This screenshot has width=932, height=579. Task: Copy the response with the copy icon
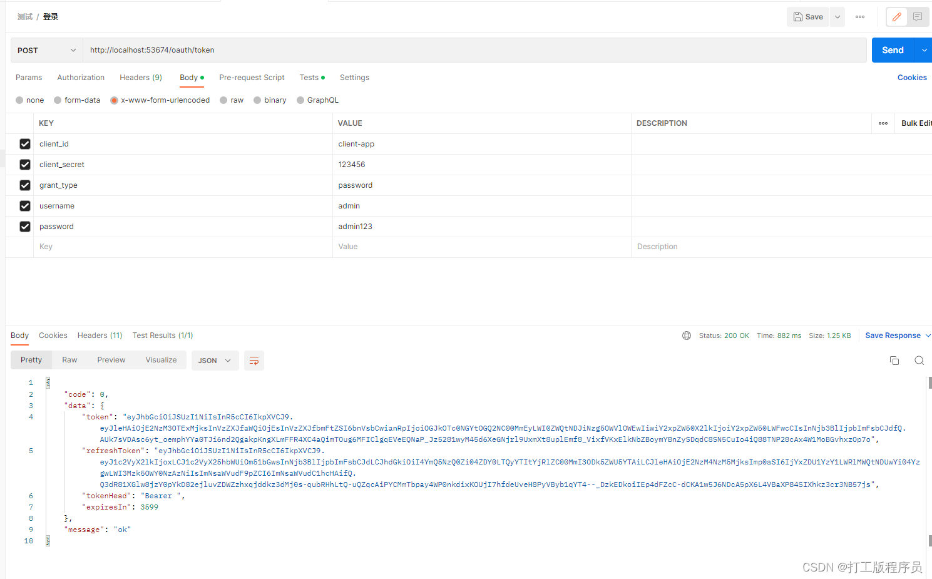point(894,361)
